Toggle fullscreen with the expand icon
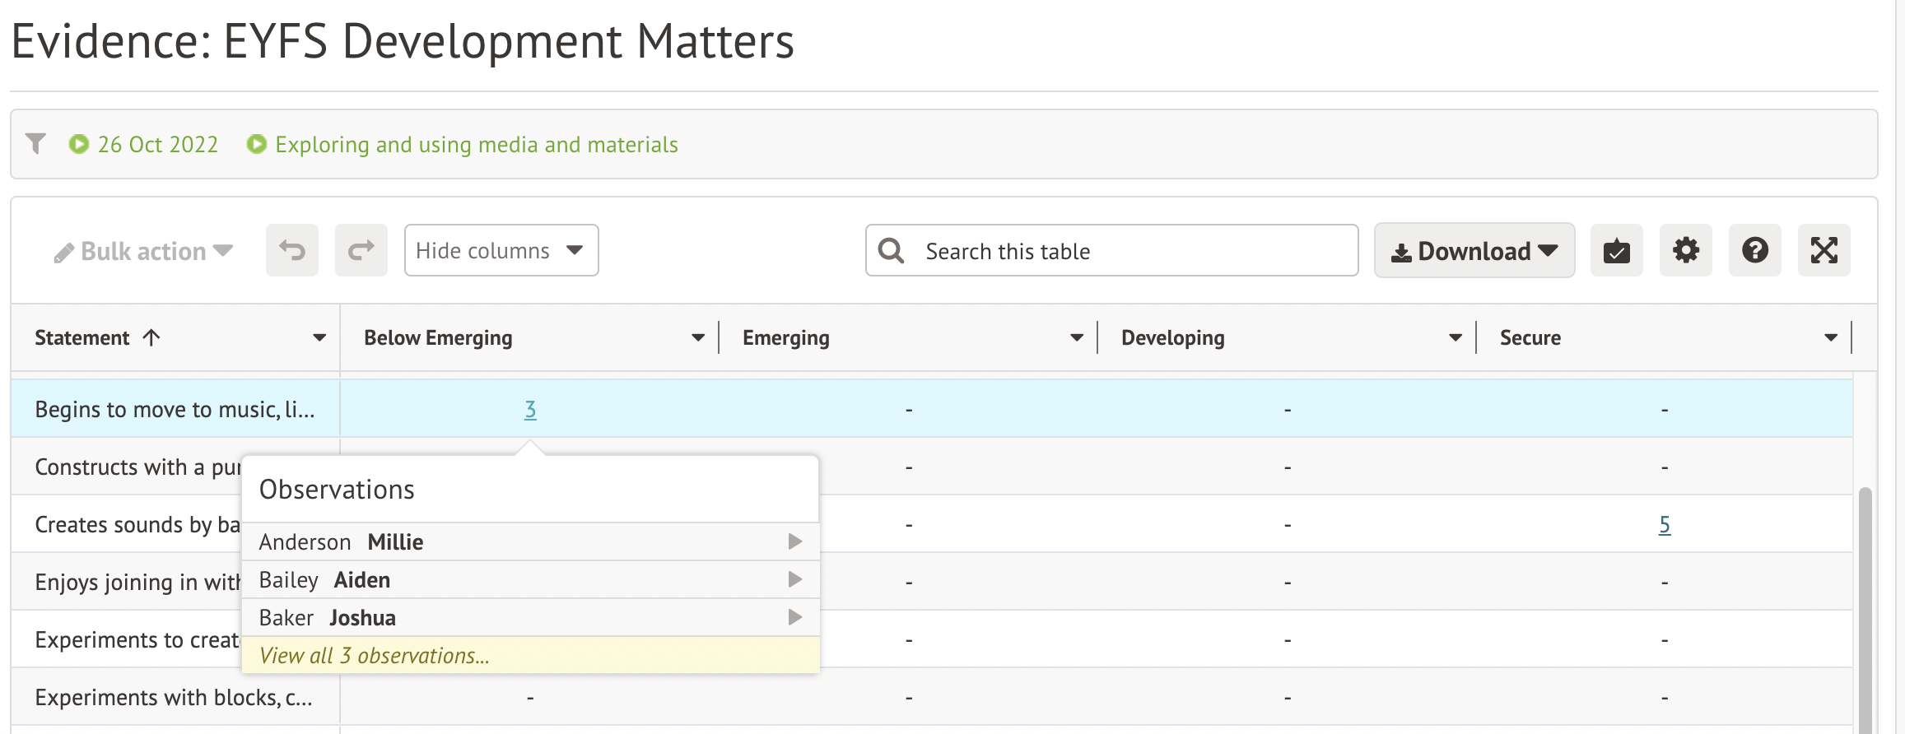1905x734 pixels. (1823, 250)
